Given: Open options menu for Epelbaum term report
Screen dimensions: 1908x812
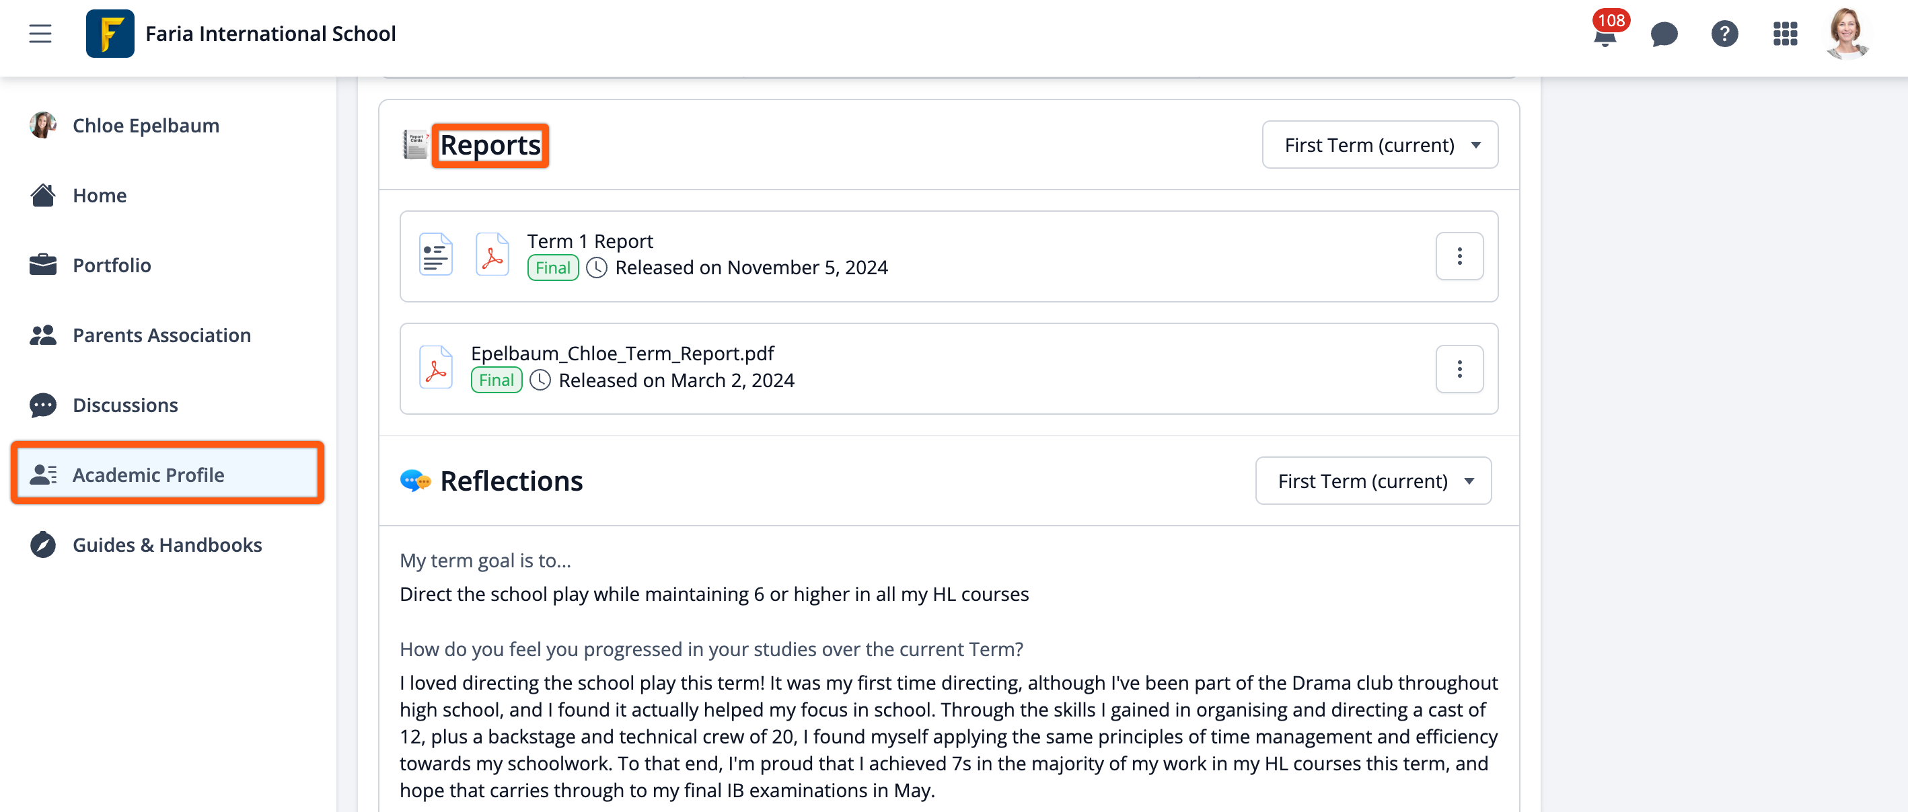Looking at the screenshot, I should pos(1459,368).
